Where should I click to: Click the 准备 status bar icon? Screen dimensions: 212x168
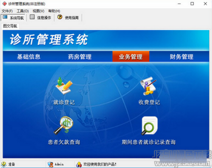pos(4,164)
